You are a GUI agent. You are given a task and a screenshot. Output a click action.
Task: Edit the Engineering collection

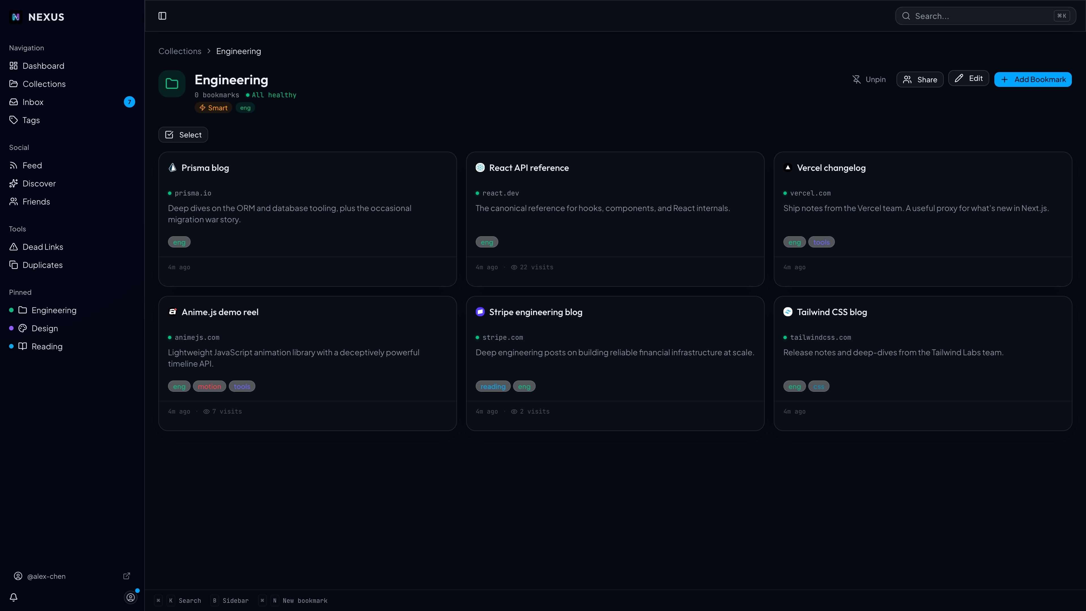click(x=968, y=78)
